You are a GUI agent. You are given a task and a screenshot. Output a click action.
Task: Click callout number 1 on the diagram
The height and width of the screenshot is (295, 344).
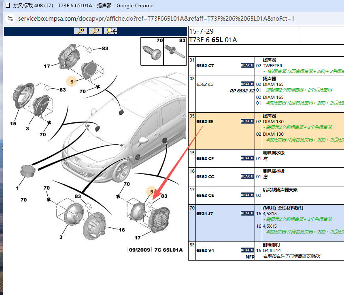tap(17, 188)
